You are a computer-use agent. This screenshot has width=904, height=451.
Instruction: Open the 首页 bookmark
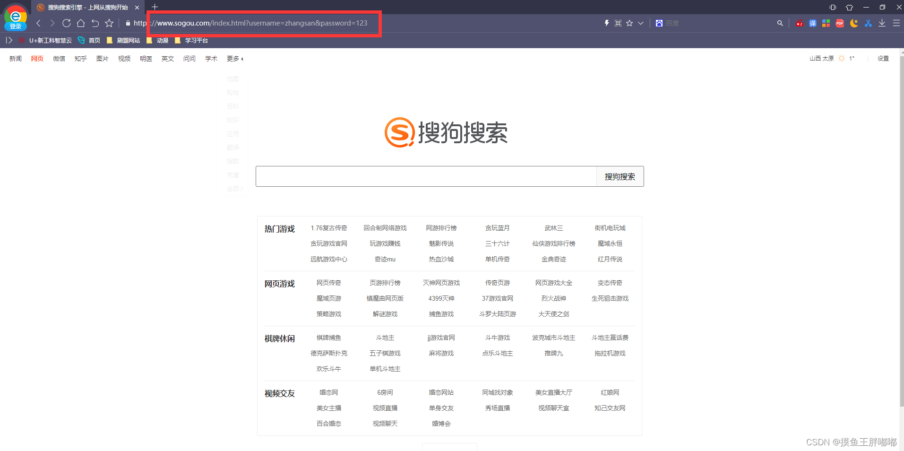tap(89, 40)
